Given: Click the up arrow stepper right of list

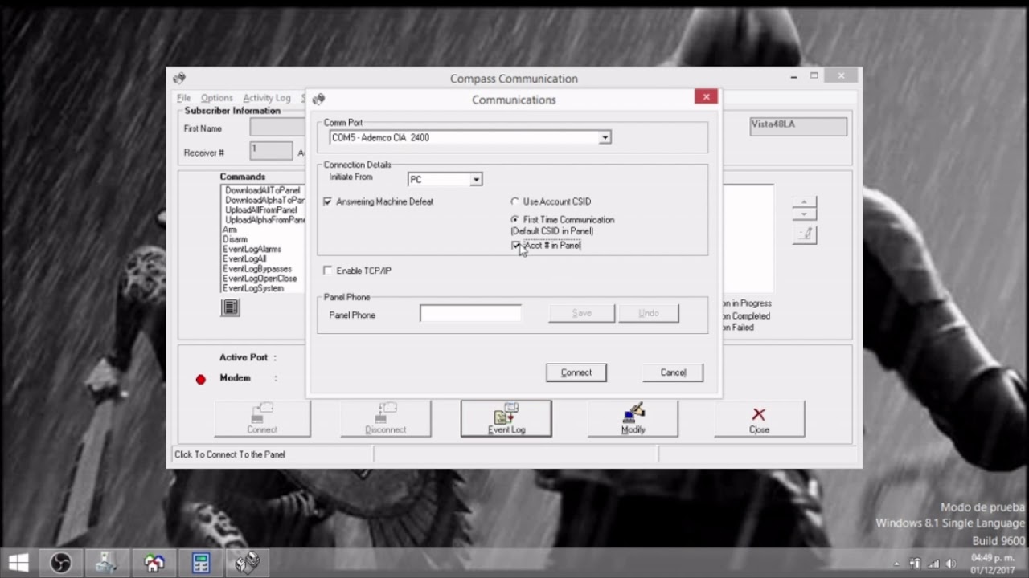Looking at the screenshot, I should [805, 201].
